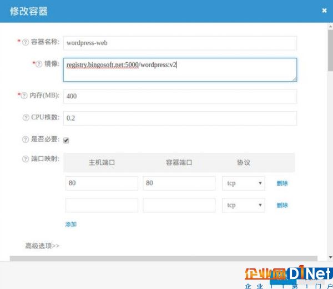
Task: Click the horizontal scrollbar at dialog bottom
Action: pyautogui.click(x=164, y=258)
